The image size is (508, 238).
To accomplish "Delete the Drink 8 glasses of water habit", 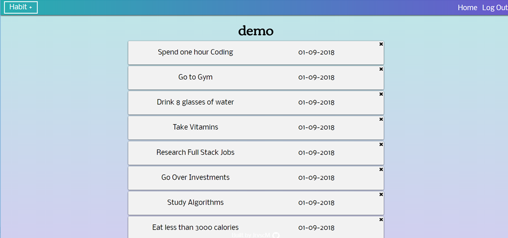I will tap(381, 94).
